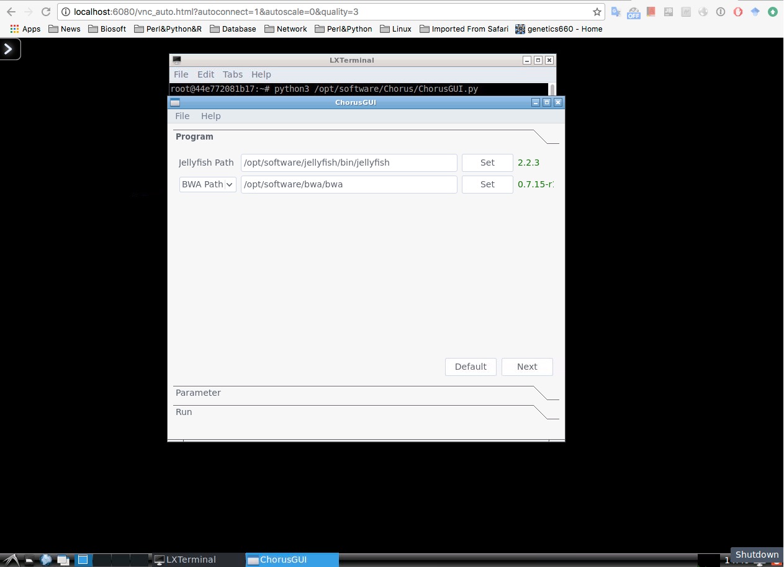Open Help menu in ChorusGUI
This screenshot has height=567, width=784.
(x=211, y=116)
